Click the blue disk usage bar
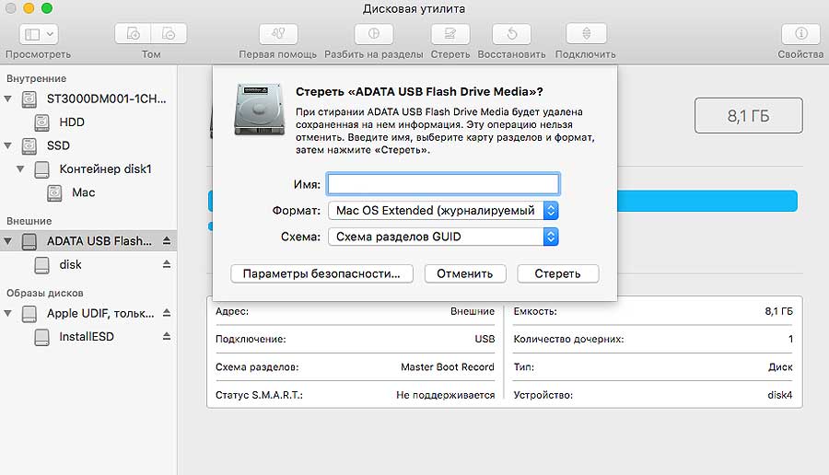Viewport: 829px width, 475px height. 706,201
